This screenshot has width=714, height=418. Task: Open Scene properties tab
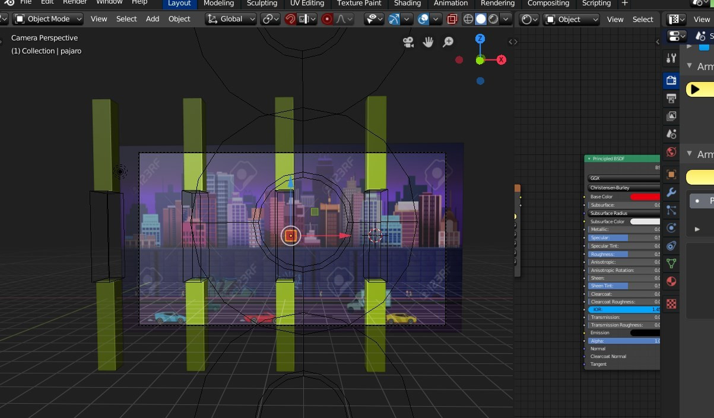pos(671,134)
